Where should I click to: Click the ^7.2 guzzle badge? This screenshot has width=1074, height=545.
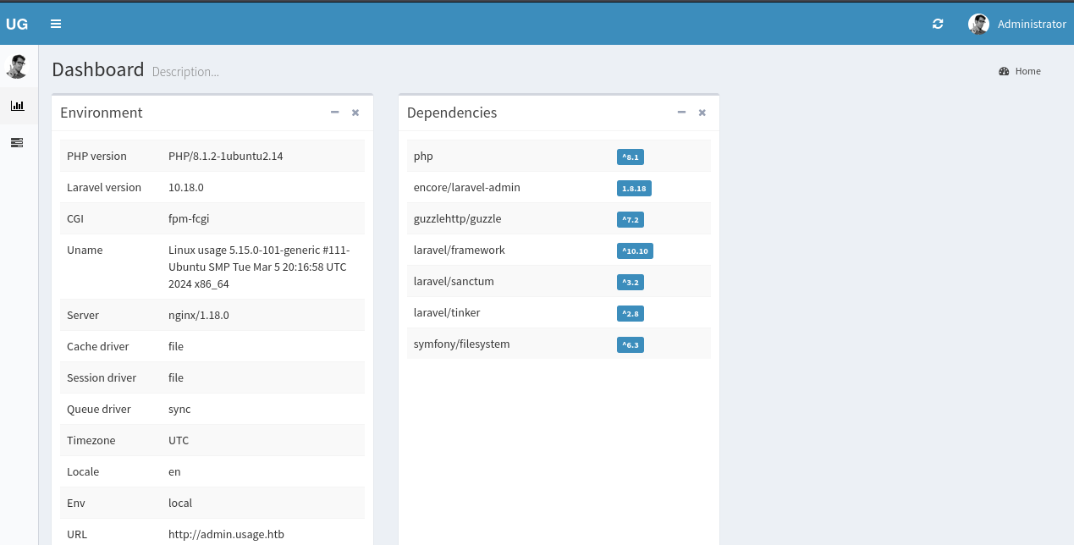tap(631, 219)
